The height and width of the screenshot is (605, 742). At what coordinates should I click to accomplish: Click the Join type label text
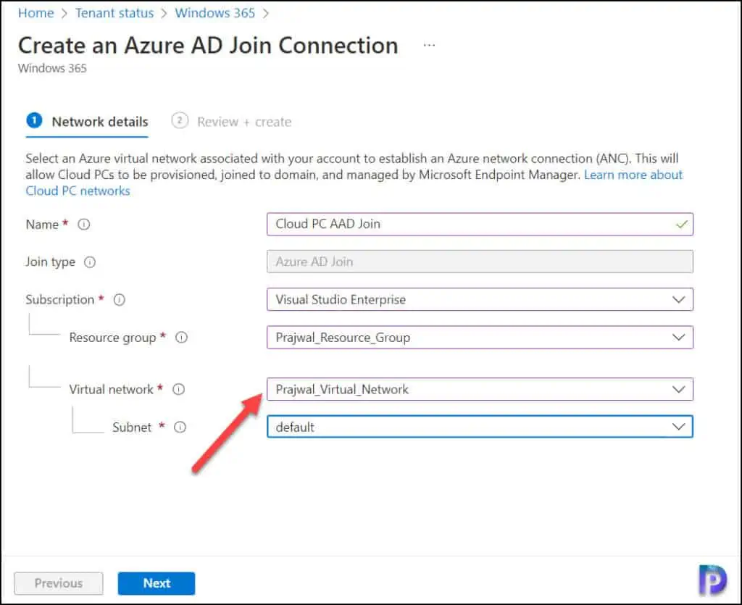51,262
